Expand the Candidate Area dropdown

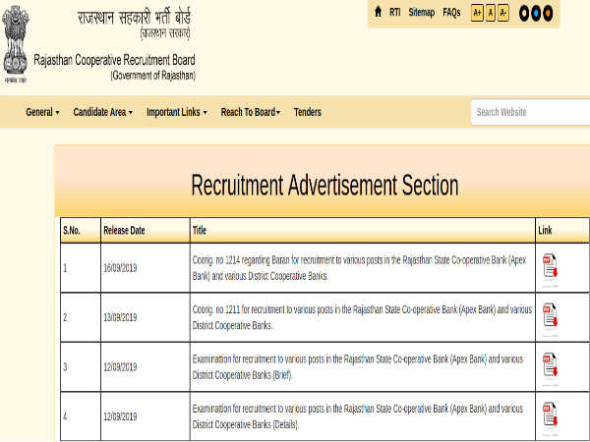102,113
